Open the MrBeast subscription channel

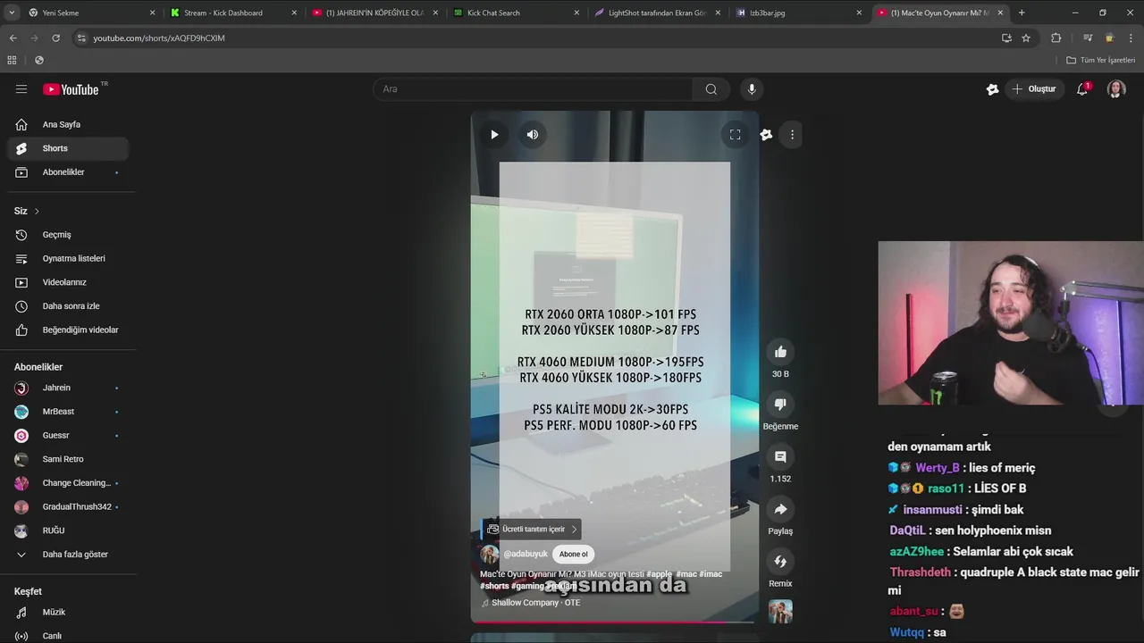point(68,412)
